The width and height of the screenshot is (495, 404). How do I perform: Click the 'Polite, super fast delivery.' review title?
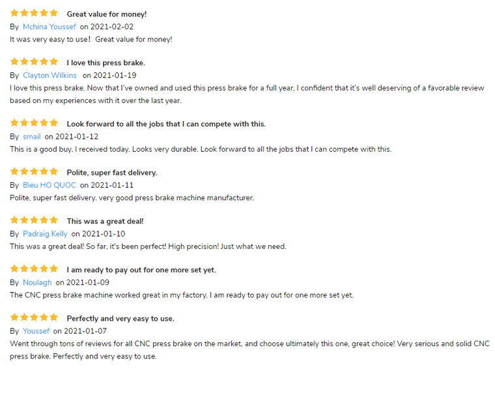click(x=112, y=173)
